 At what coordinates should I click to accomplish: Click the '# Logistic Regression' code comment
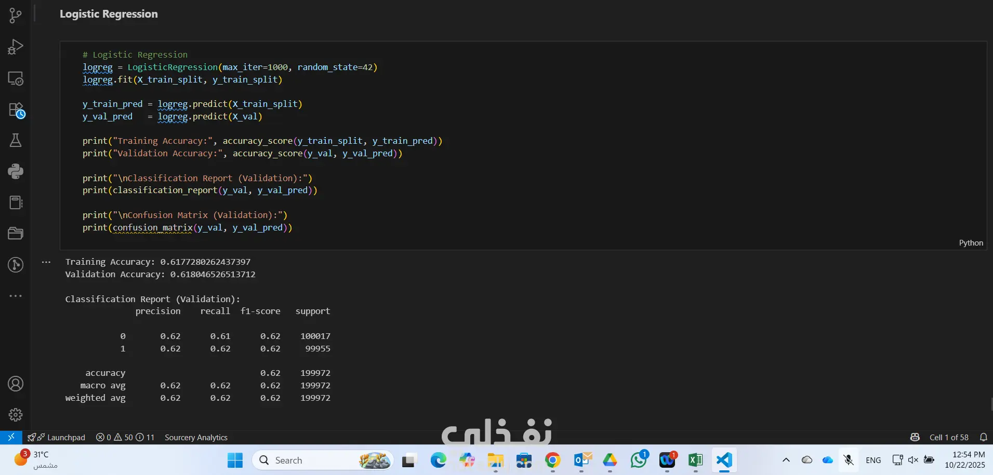[135, 55]
